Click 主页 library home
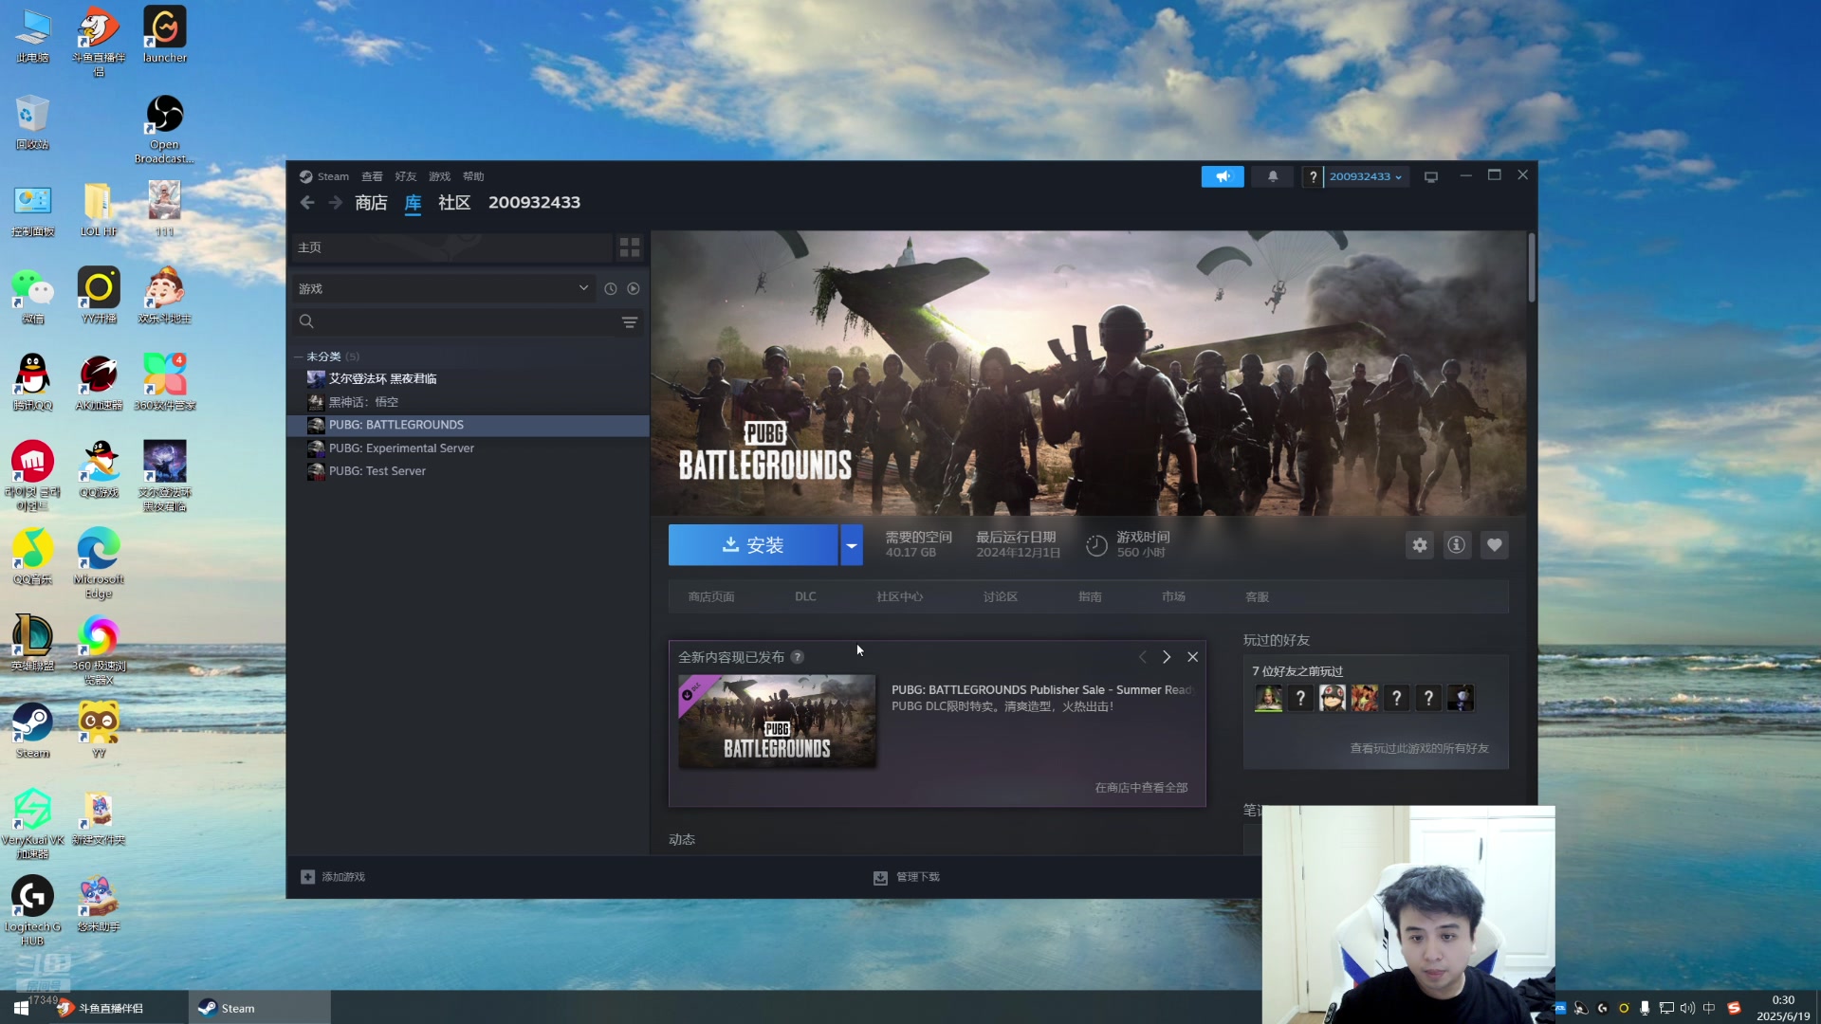This screenshot has width=1821, height=1024. click(x=451, y=247)
